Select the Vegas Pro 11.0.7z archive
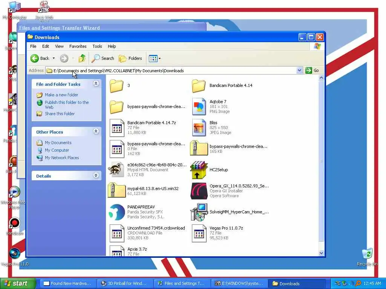 pyautogui.click(x=199, y=233)
